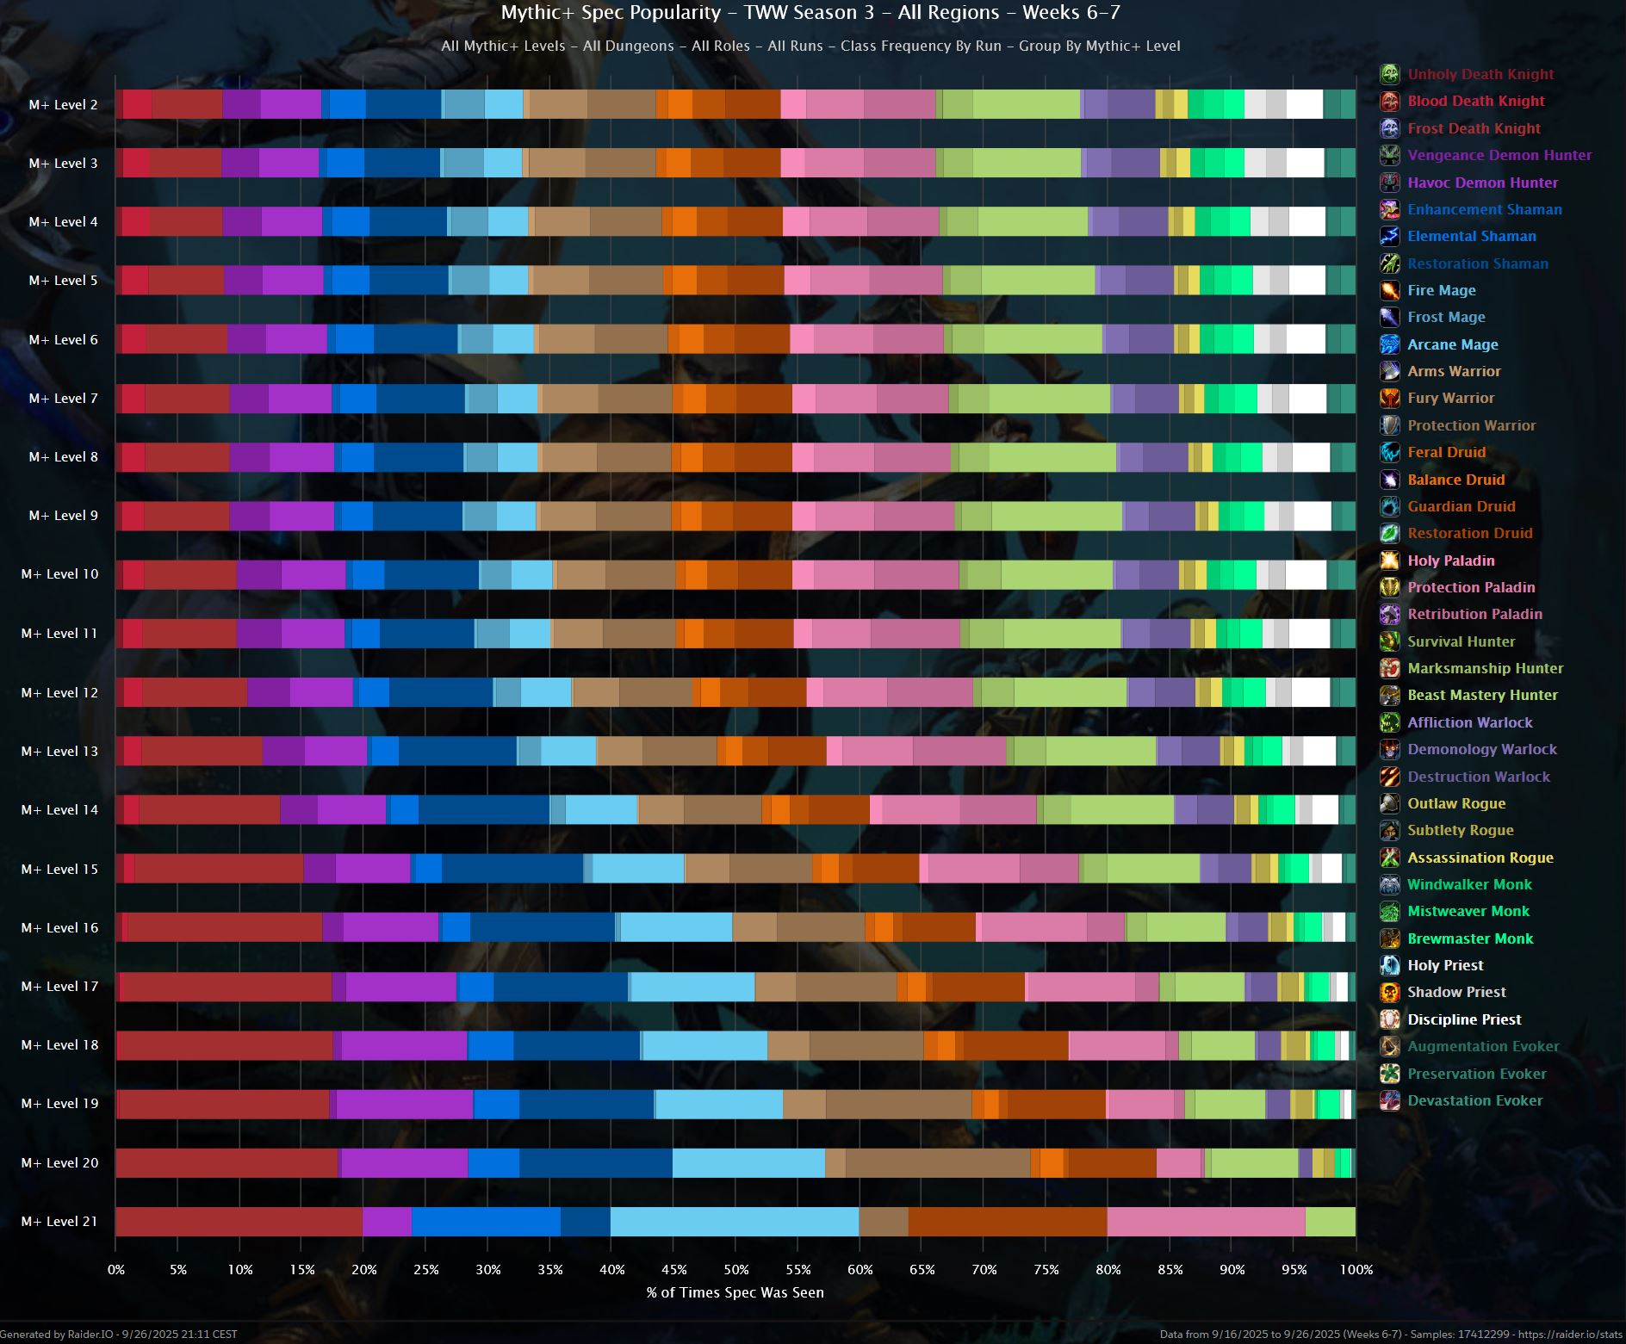Hide the Arcane Mage series label
Viewport: 1626px width, 1344px height.
point(1452,344)
